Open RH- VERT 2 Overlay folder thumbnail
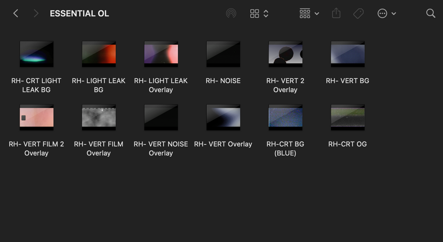Screen dimensions: 443x242 coord(285,54)
